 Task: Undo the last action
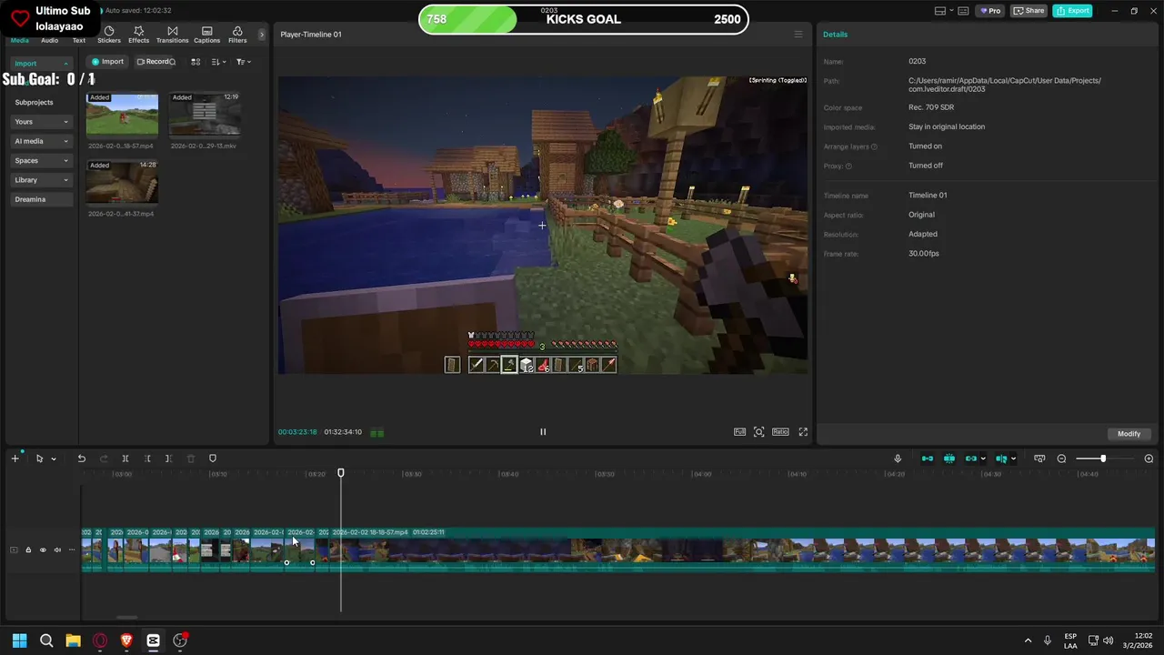tap(81, 458)
